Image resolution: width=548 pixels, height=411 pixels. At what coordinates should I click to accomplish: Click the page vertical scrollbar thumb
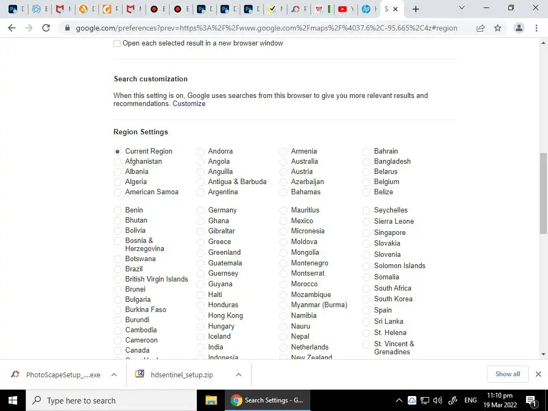543,193
